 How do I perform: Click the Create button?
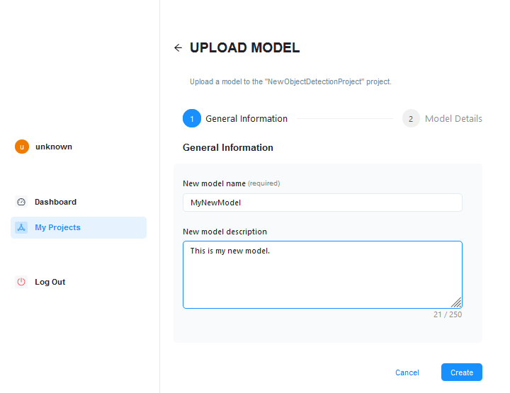(462, 372)
